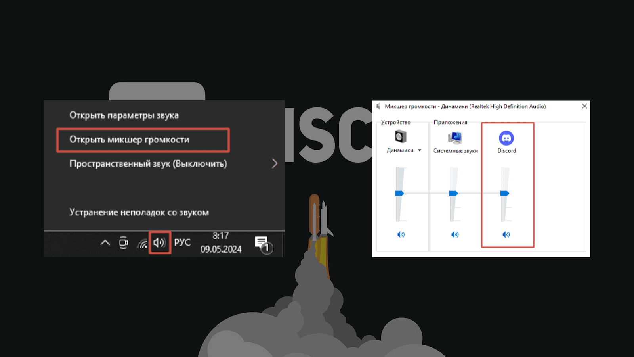Select Open volume mixer menu item
Screen dimensions: 634x357
pyautogui.click(x=129, y=140)
